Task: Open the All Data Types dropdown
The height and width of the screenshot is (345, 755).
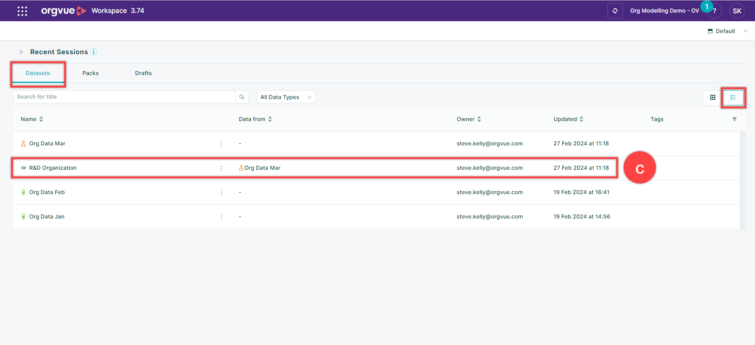Action: coord(286,97)
